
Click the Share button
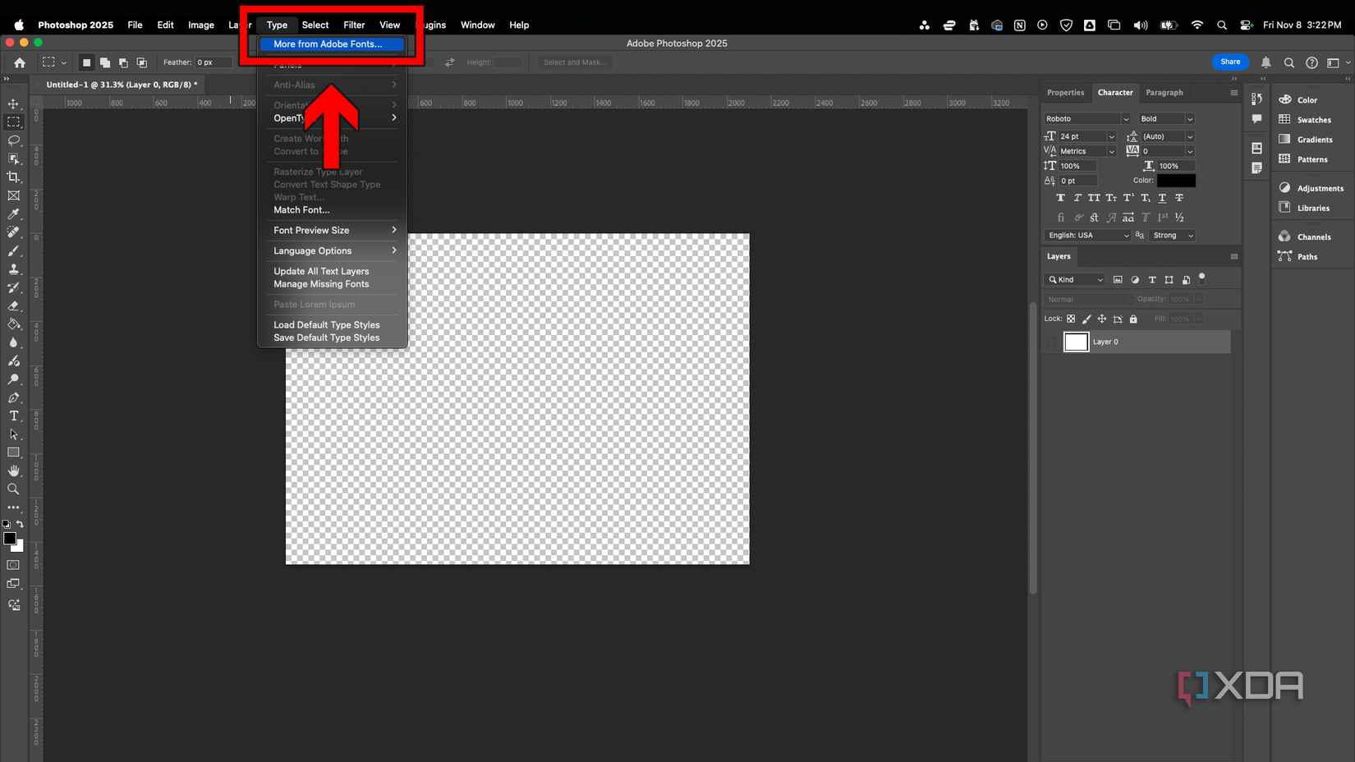tap(1229, 62)
